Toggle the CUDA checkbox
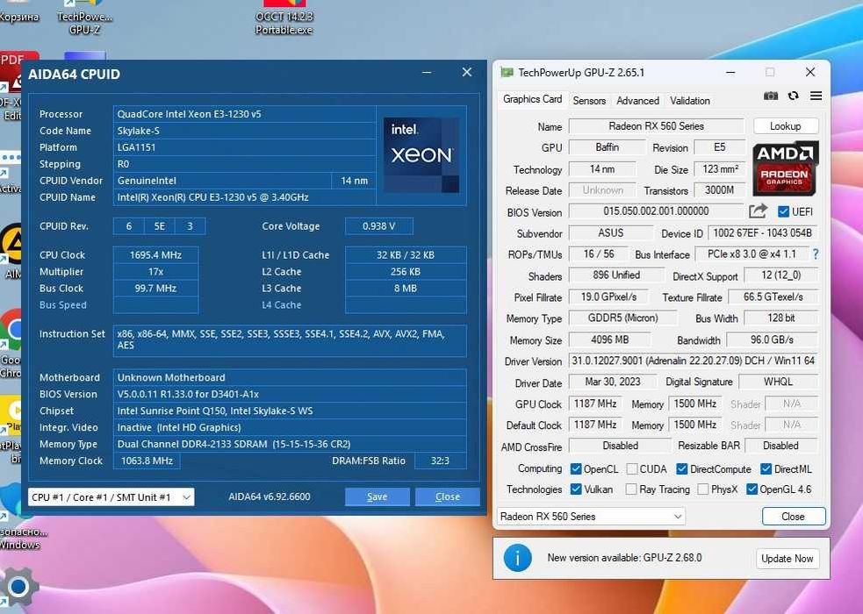The width and height of the screenshot is (863, 614). (x=632, y=469)
